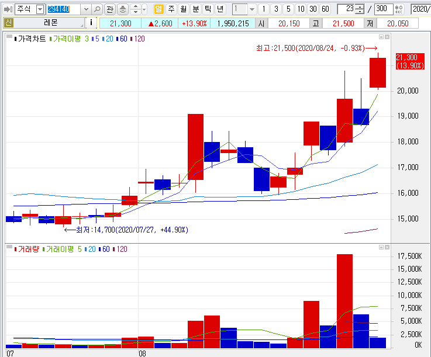Select the 60 interval button

[x=326, y=9]
